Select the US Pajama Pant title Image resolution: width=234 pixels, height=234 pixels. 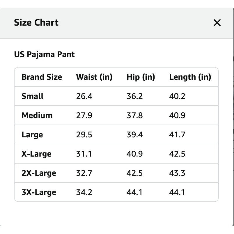[x=44, y=54]
